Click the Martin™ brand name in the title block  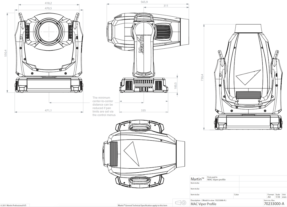click(197, 179)
